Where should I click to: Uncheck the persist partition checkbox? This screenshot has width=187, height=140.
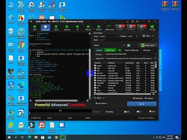(x=95, y=66)
